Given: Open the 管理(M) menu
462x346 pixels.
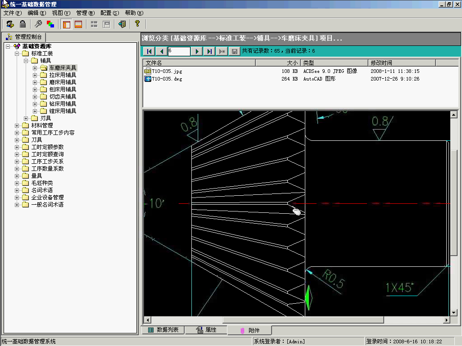Looking at the screenshot, I should [85, 13].
